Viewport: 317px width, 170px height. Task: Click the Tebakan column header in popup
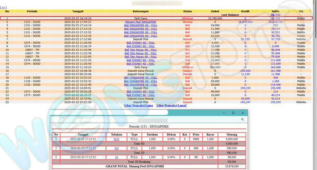click(116, 134)
